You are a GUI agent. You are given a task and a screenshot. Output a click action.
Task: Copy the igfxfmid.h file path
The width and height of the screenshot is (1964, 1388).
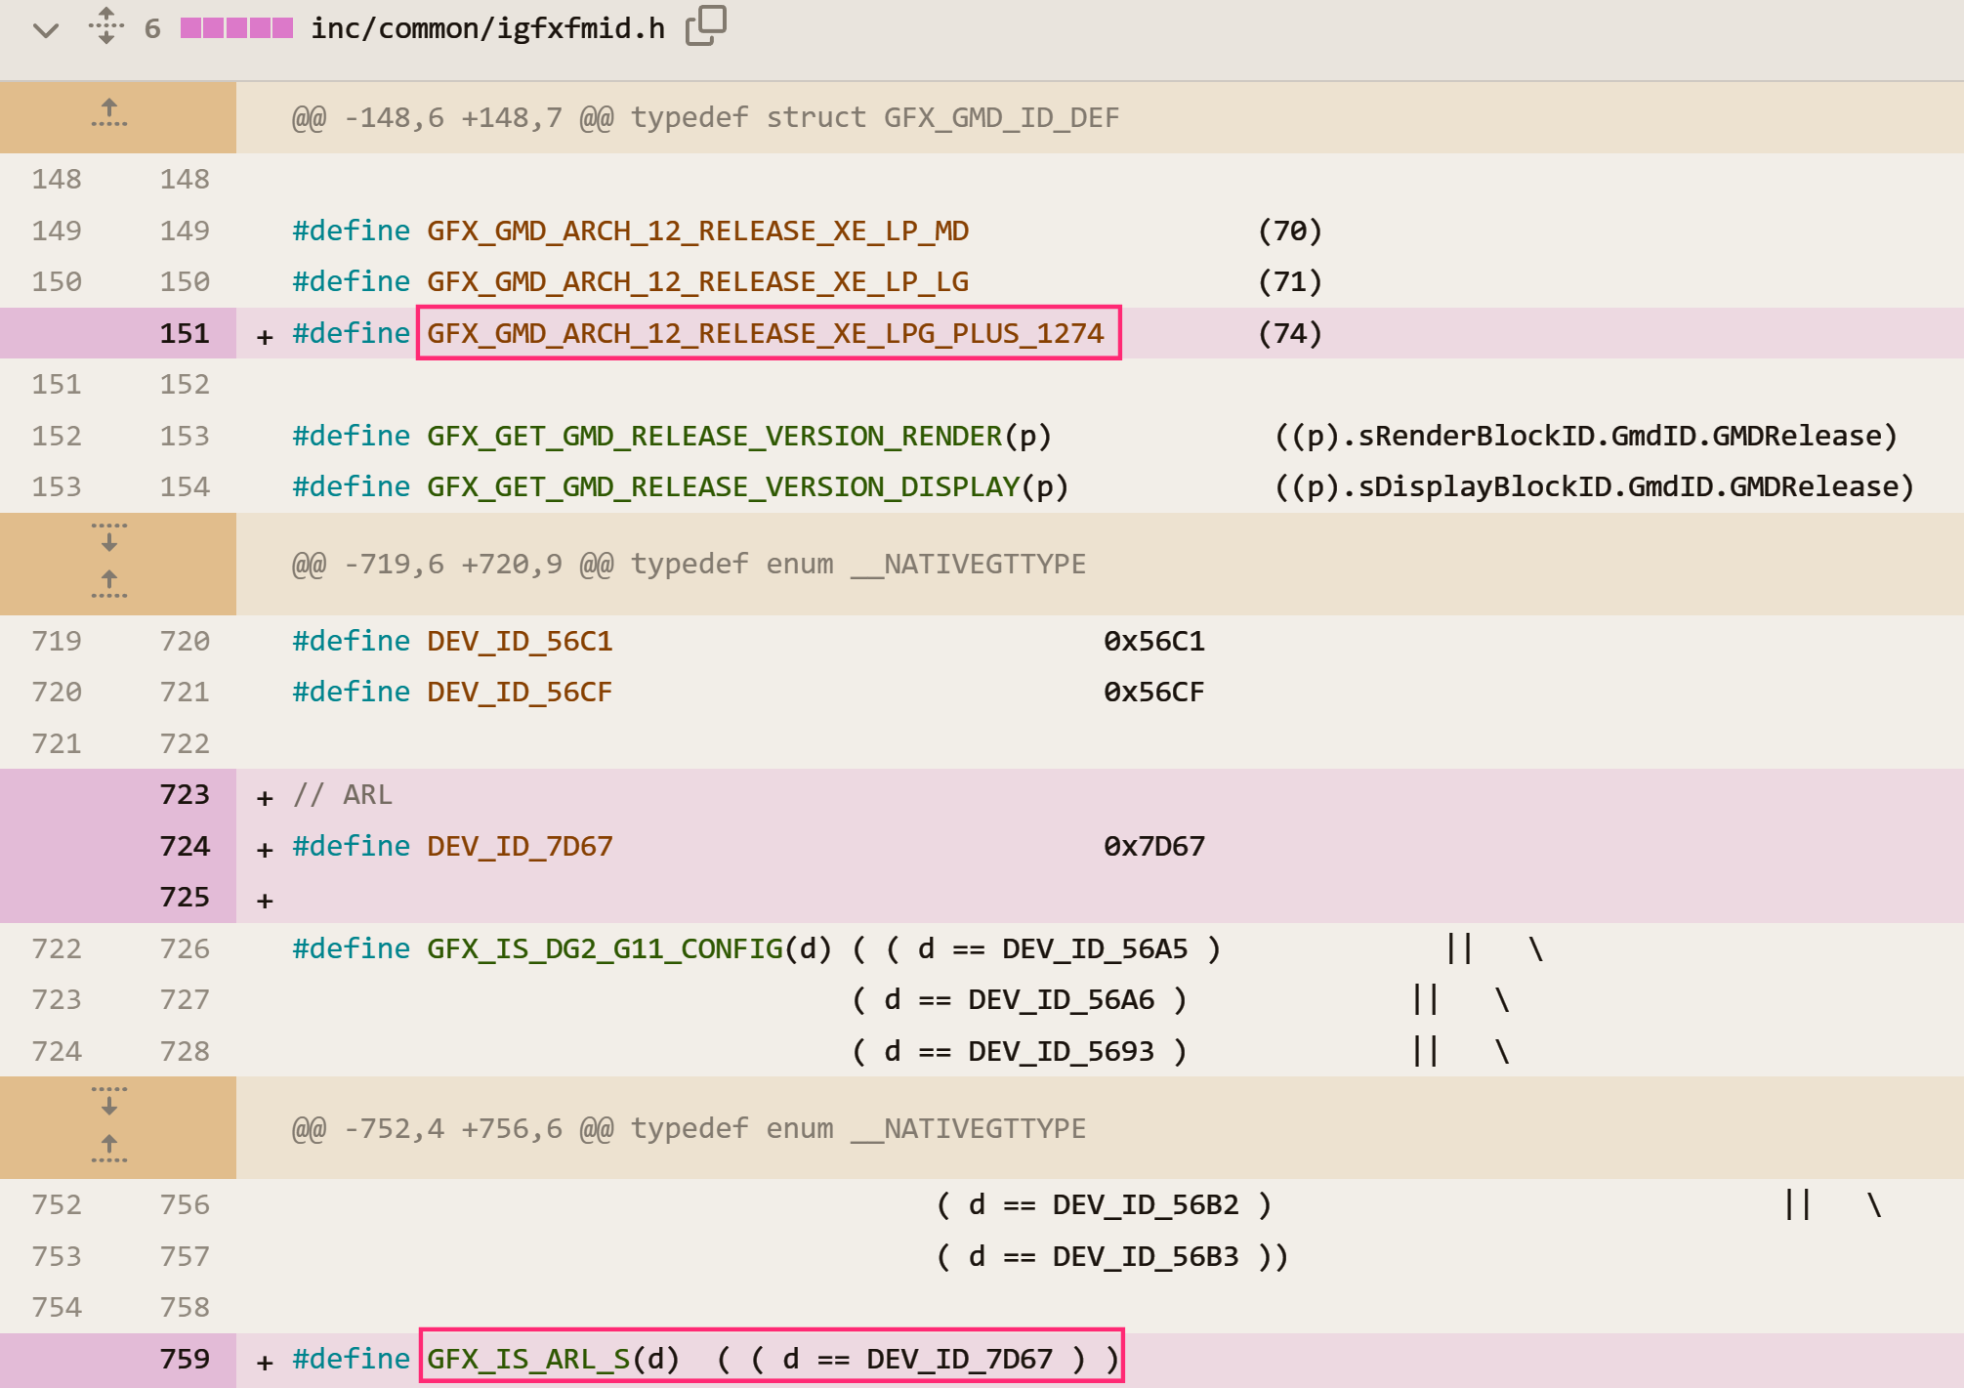point(705,26)
